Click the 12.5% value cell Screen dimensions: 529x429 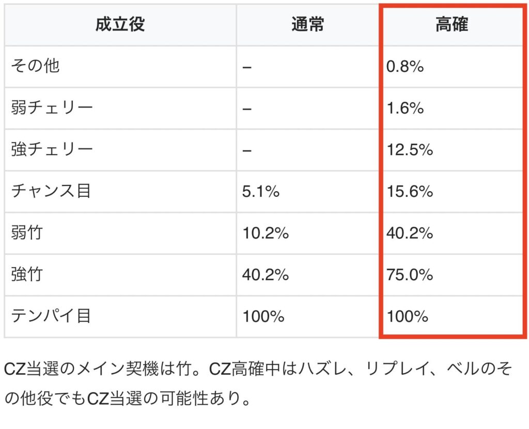409,150
